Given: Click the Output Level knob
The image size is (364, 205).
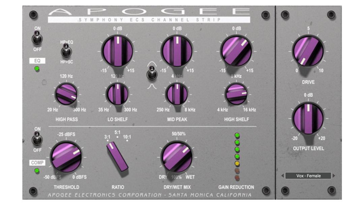Looking at the screenshot, I should tap(308, 119).
